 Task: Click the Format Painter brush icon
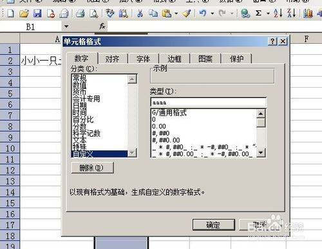point(187,14)
